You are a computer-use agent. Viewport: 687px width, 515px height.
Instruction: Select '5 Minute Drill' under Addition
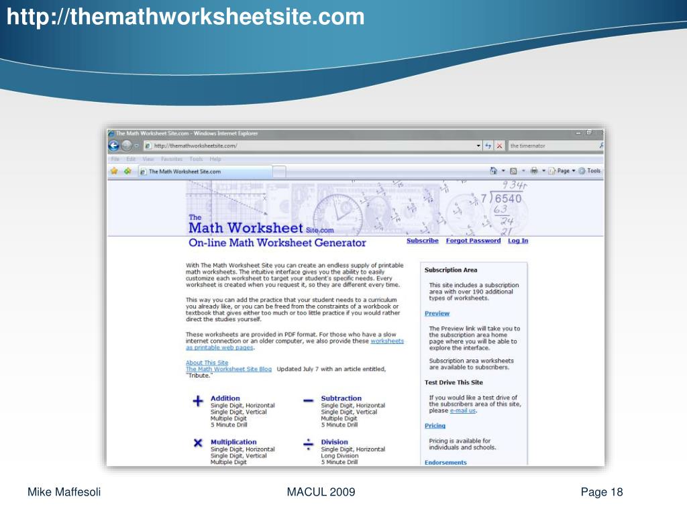point(229,424)
